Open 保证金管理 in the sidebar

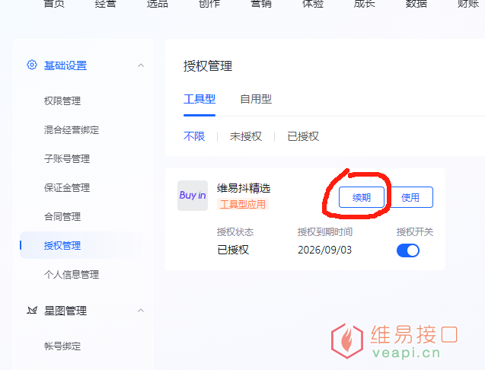click(67, 188)
